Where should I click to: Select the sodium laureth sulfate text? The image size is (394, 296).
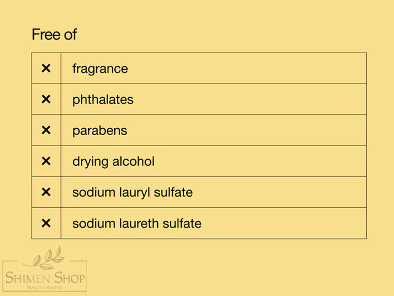(137, 223)
